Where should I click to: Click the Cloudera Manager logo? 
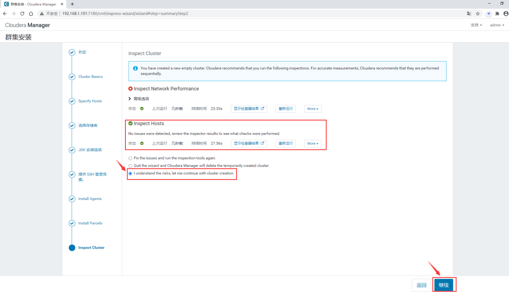[28, 25]
